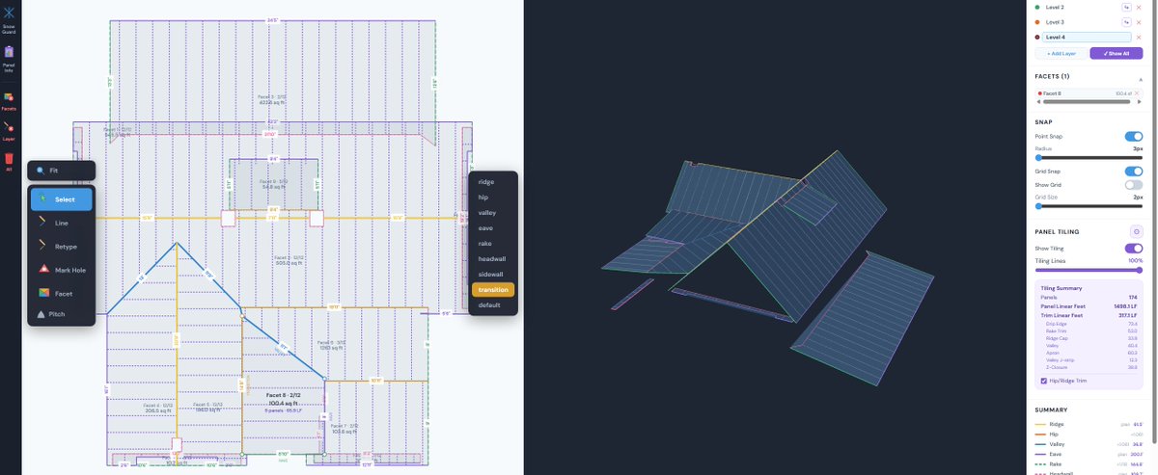1158x475 pixels.
Task: Select the Facet tool
Action: click(62, 293)
